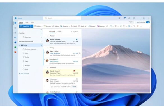Show more apps in the sidebar
The height and width of the screenshot is (109, 164).
click(x=15, y=57)
